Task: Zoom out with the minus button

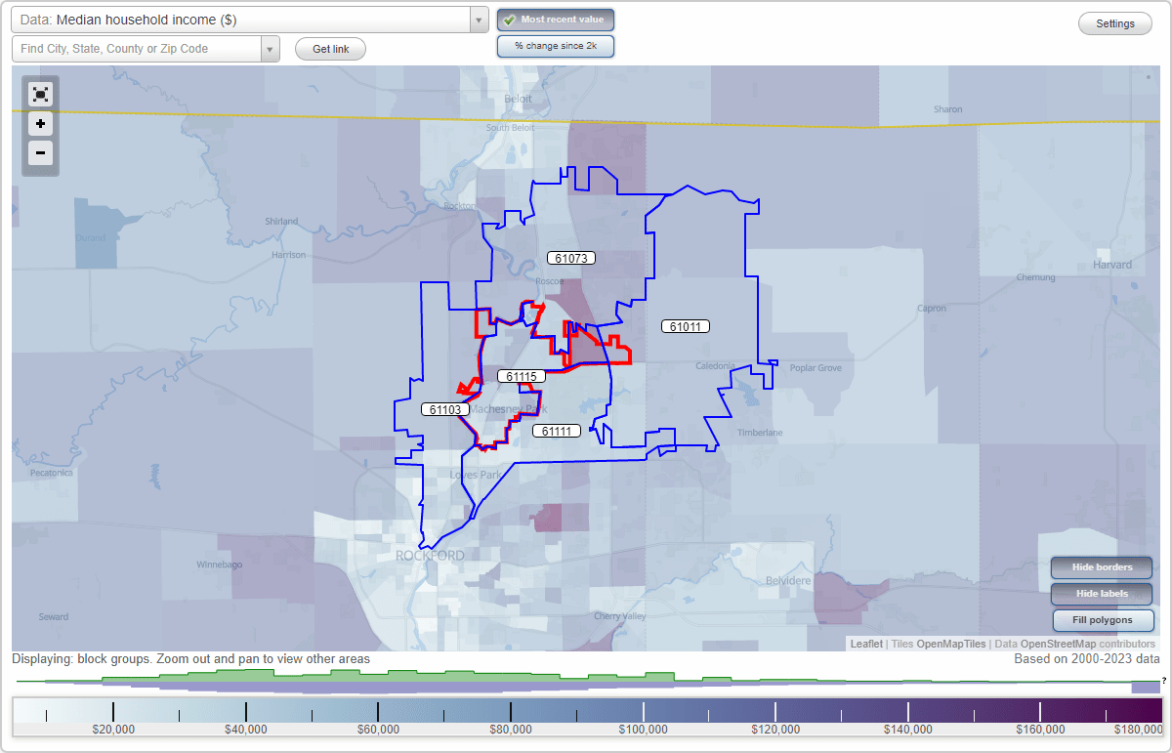Action: click(40, 152)
